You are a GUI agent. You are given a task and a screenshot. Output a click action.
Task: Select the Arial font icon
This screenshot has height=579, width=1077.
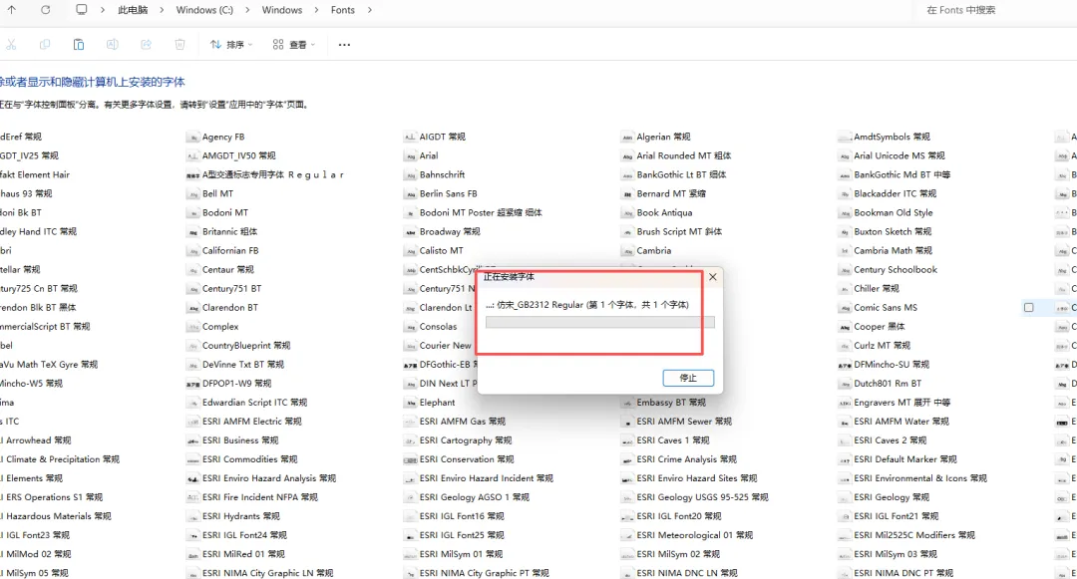[411, 156]
